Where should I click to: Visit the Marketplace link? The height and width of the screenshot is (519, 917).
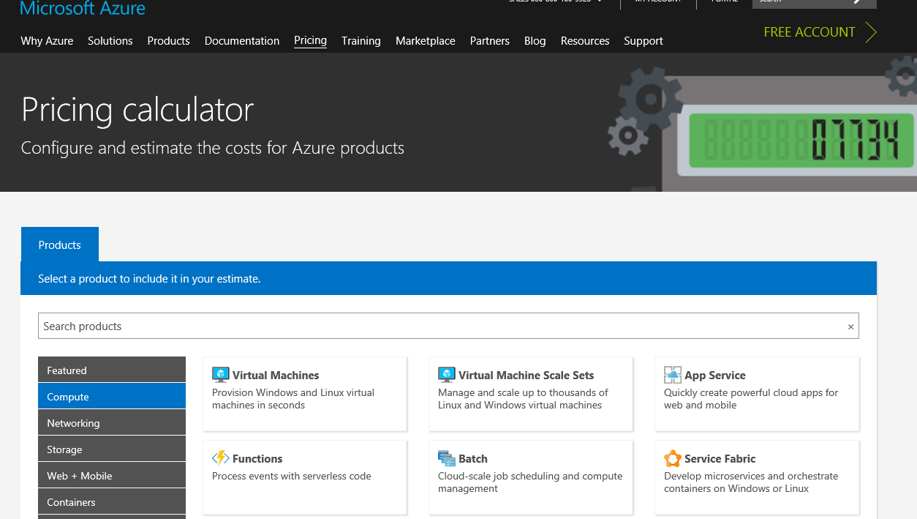tap(426, 41)
